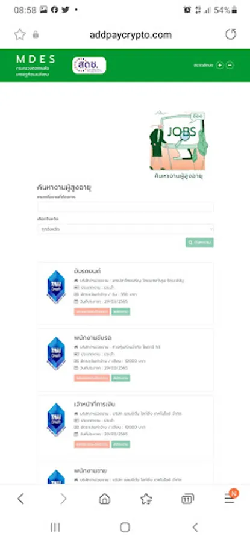
Task: Go back to the previous page
Action: (20, 499)
